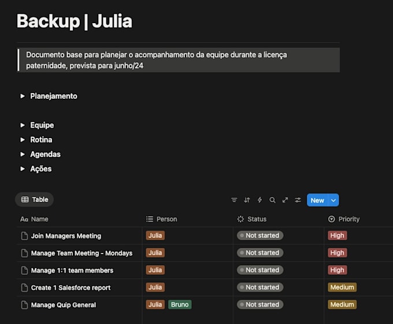Select the page icon of Manage Team Meeting - Mondays

(24, 253)
